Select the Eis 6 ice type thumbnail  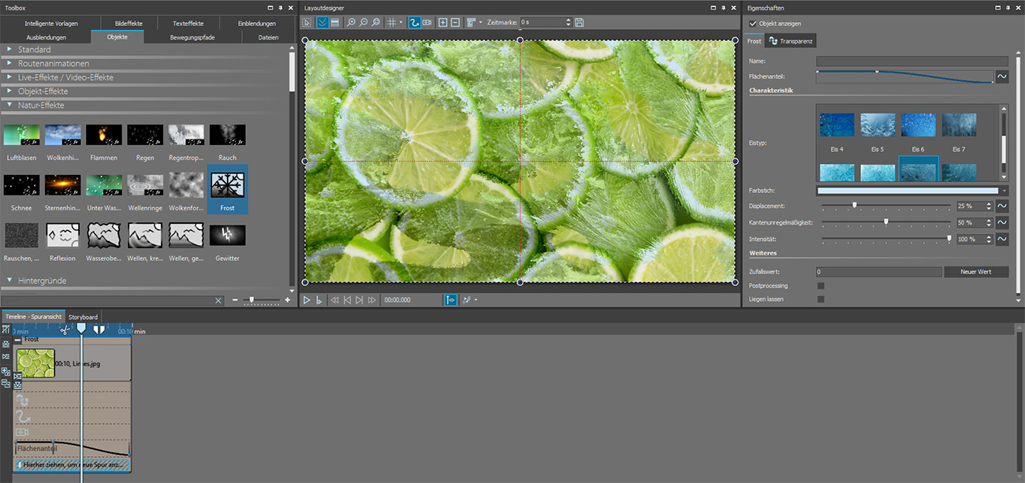[x=918, y=125]
